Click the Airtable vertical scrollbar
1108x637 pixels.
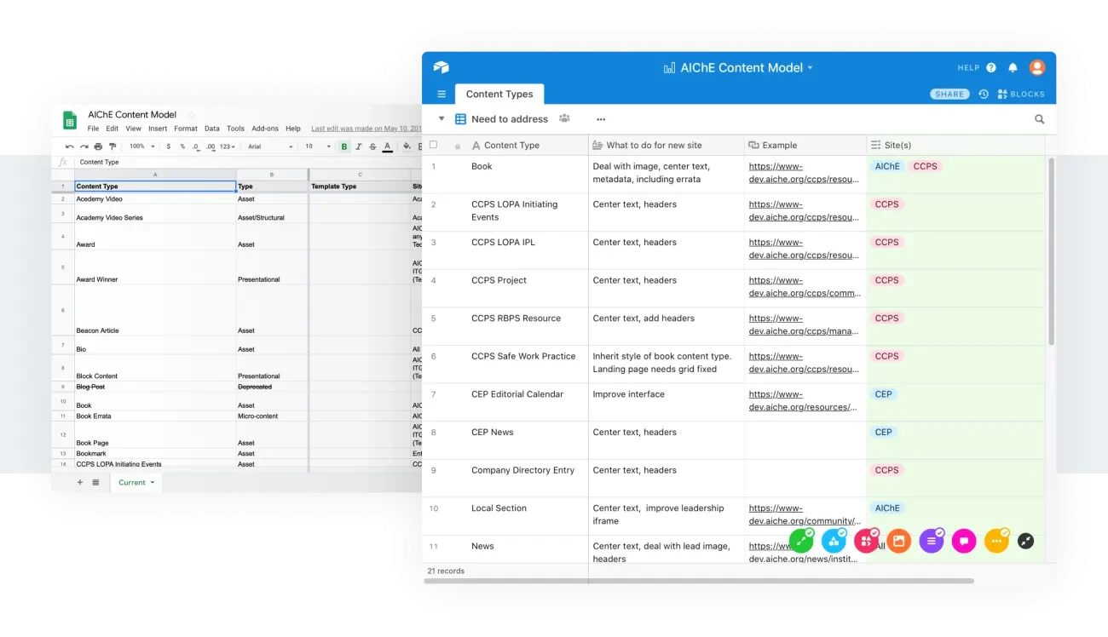(x=1051, y=251)
